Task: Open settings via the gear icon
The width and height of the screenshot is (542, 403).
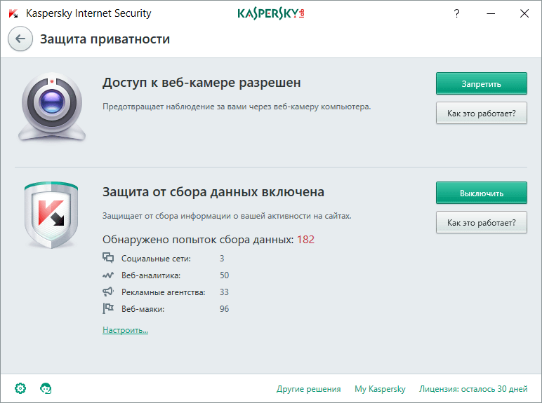Action: (20, 388)
